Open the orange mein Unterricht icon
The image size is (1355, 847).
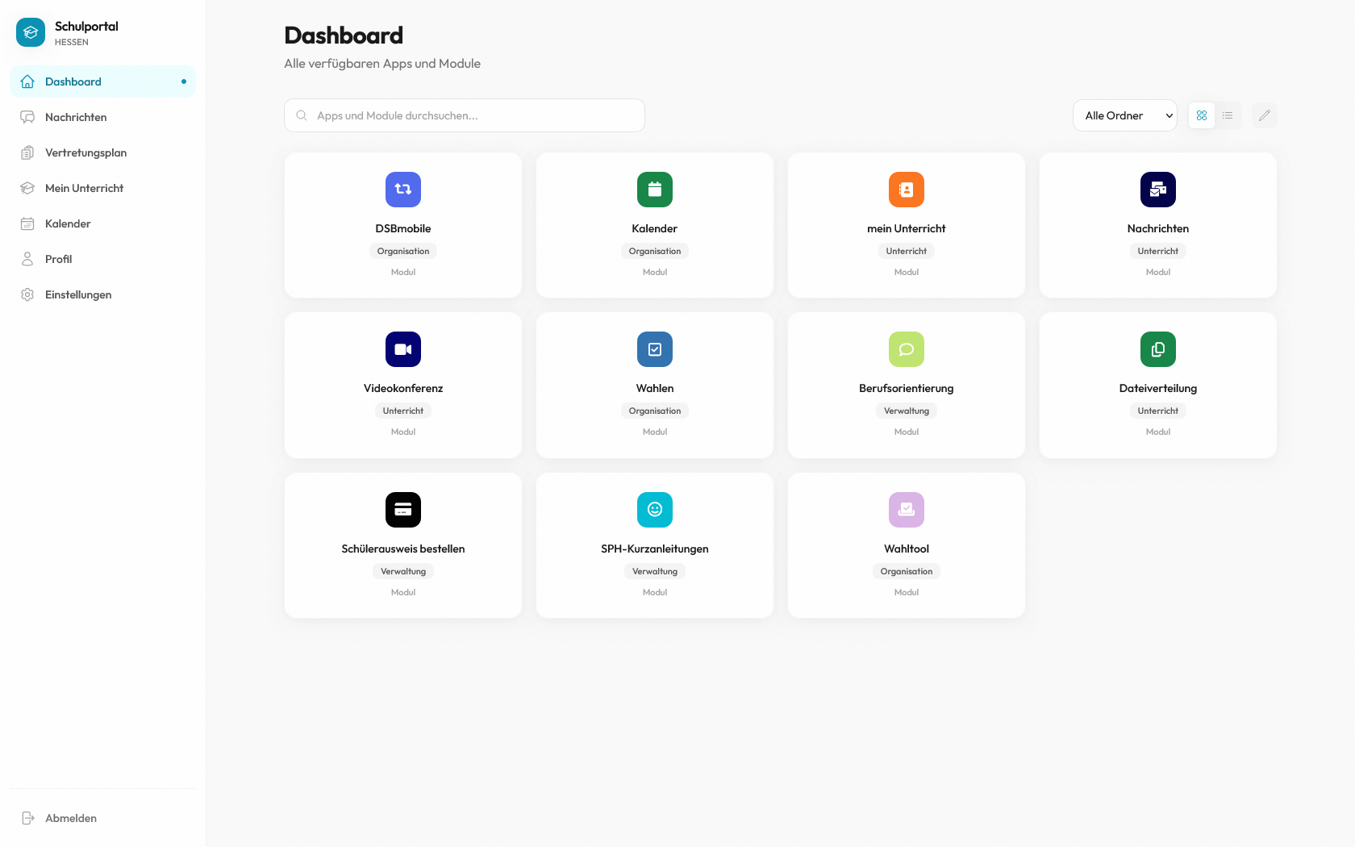[907, 190]
